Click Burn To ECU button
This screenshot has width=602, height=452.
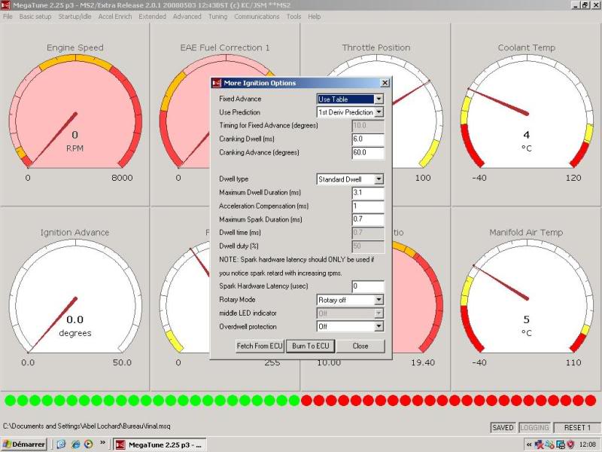pyautogui.click(x=310, y=346)
